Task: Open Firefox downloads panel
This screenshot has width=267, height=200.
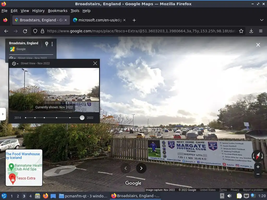Action: (251, 31)
